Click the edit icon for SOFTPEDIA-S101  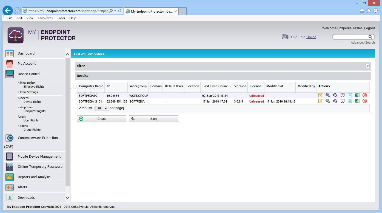[x=320, y=101]
